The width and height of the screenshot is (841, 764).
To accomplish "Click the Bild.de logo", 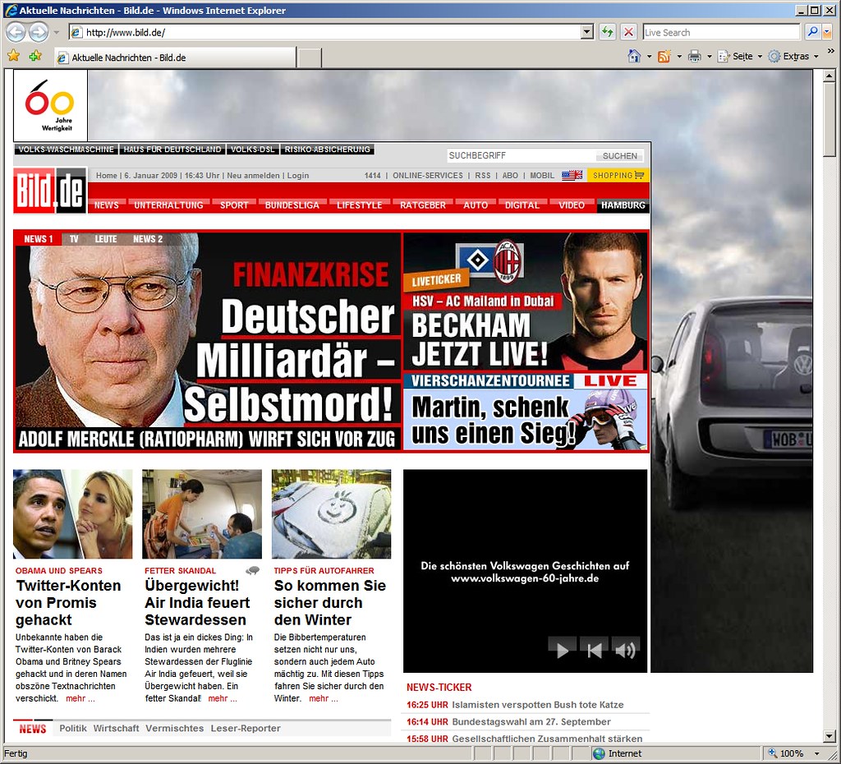I will pos(50,191).
